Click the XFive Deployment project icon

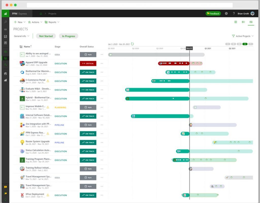pyautogui.click(x=22, y=195)
